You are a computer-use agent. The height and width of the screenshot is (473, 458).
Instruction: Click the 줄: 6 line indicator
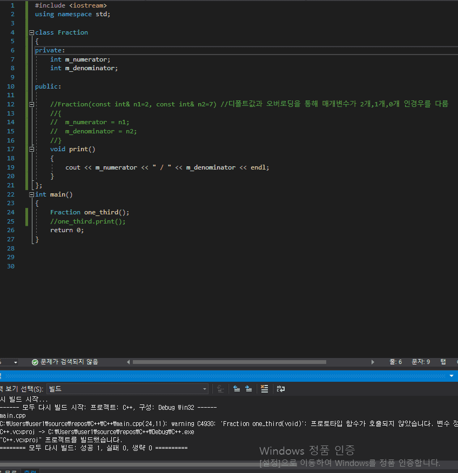[x=395, y=362]
